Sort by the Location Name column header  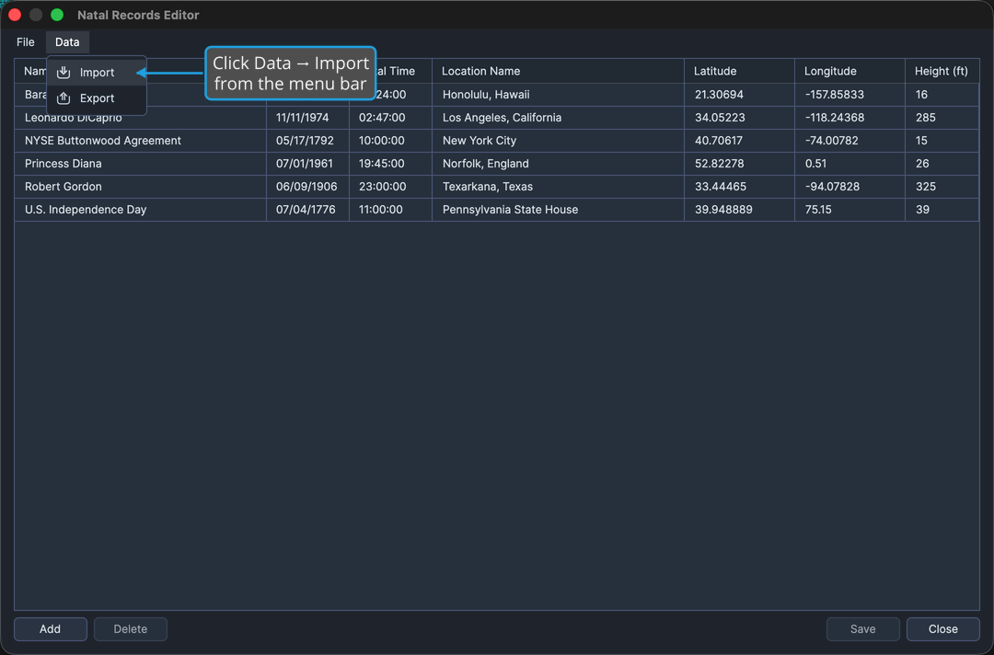click(x=558, y=71)
